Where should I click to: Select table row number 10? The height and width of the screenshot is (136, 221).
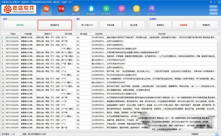tap(109, 71)
